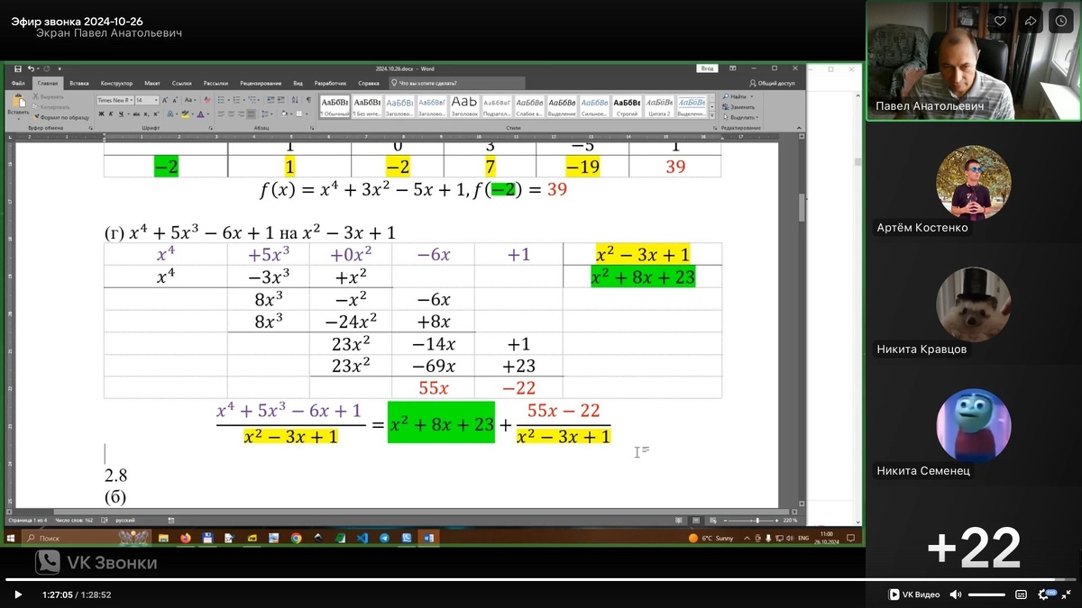
Task: Click the Save icon in Word's title bar
Action: pos(18,68)
